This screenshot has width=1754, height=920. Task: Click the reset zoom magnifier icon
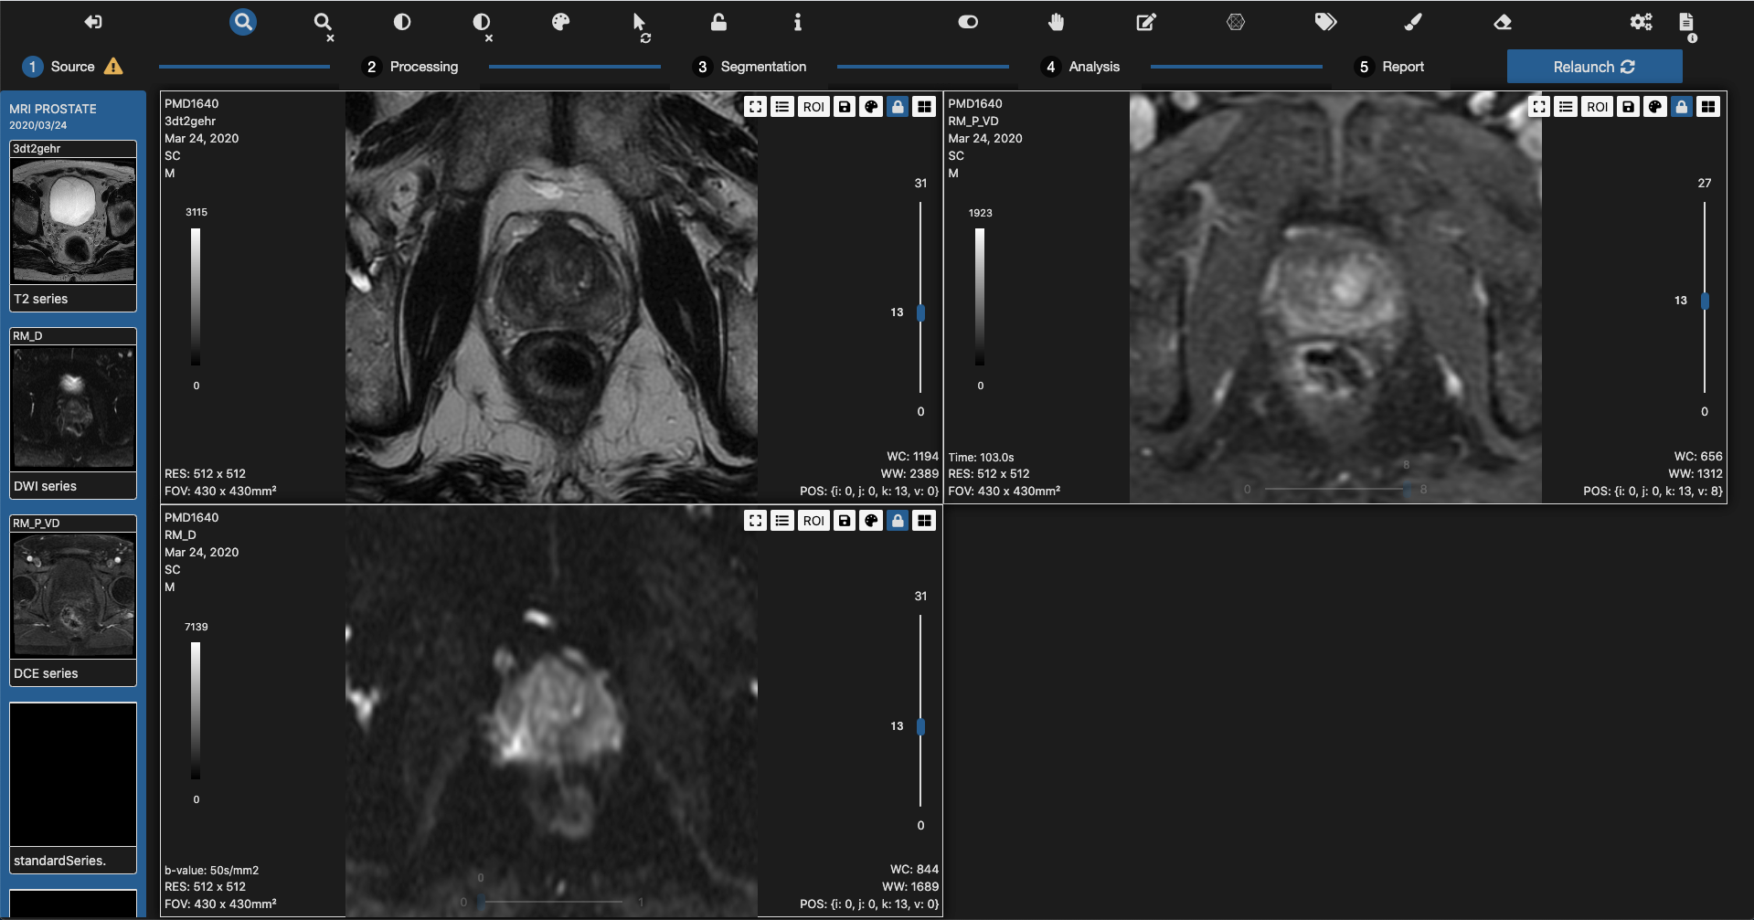click(x=324, y=26)
